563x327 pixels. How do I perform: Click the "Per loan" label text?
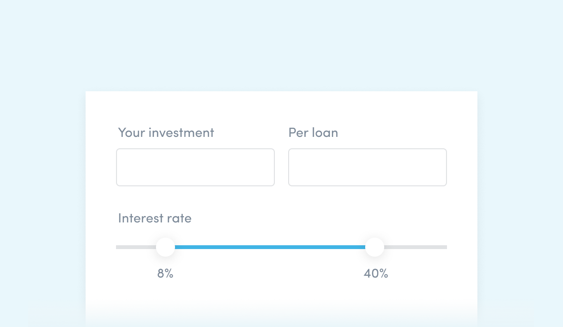point(313,132)
